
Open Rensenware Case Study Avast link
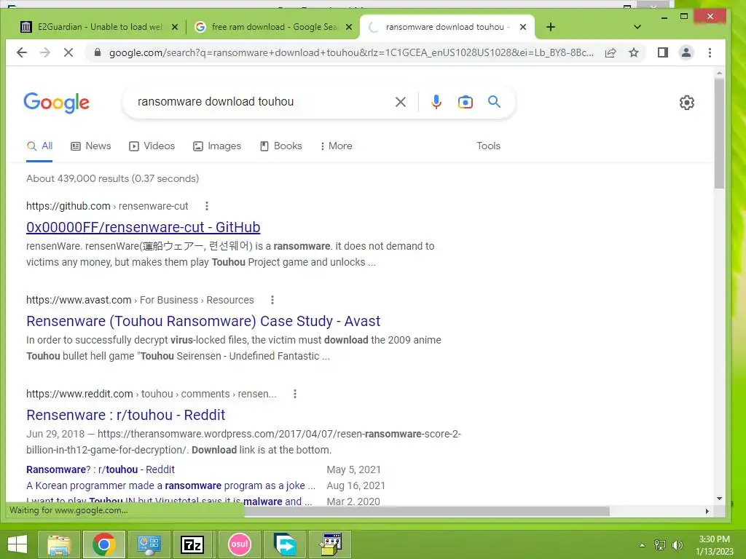pyautogui.click(x=203, y=321)
